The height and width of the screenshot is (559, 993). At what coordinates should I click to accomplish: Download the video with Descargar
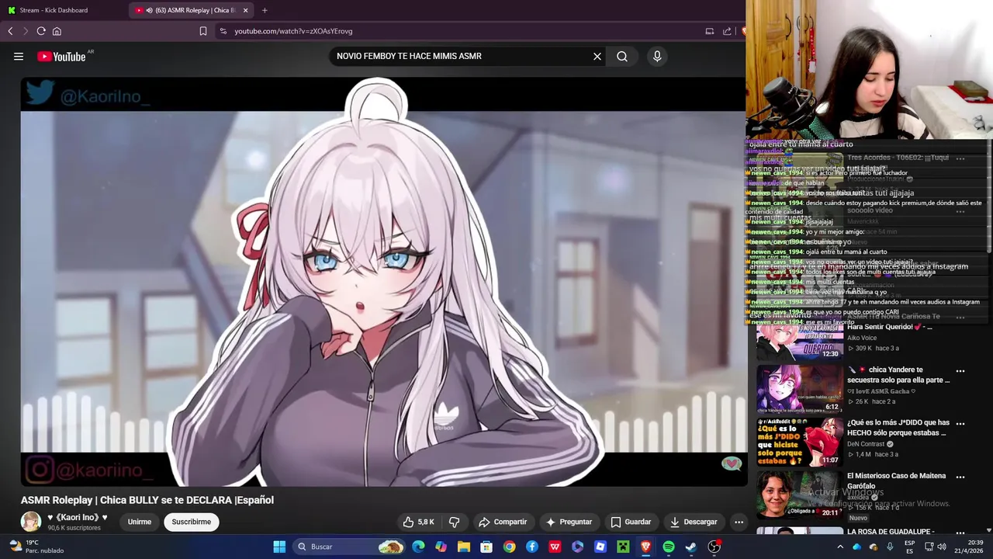point(694,522)
